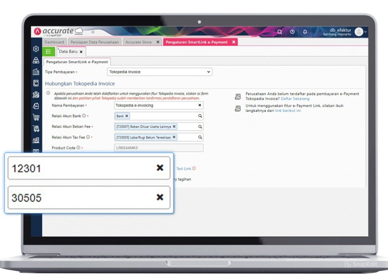Remove the Beban Diluar Usaha Lainnya tag
The width and height of the screenshot is (388, 279).
174,127
